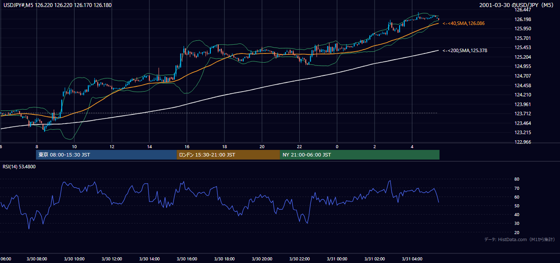
Task: Click price axis label 126.198
Action: 523,19
